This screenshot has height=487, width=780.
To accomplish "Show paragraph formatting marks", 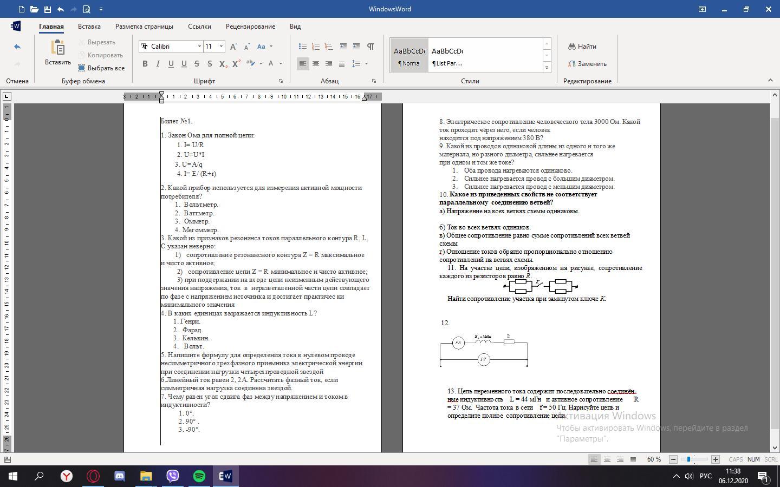I will (370, 47).
